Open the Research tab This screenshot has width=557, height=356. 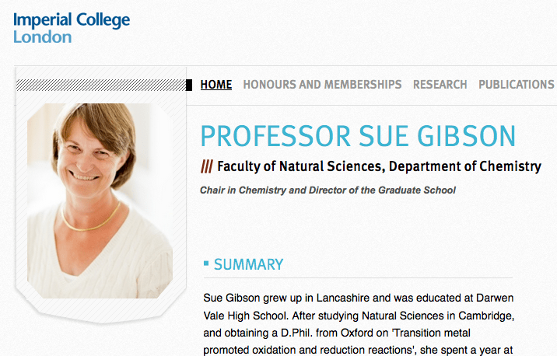440,85
